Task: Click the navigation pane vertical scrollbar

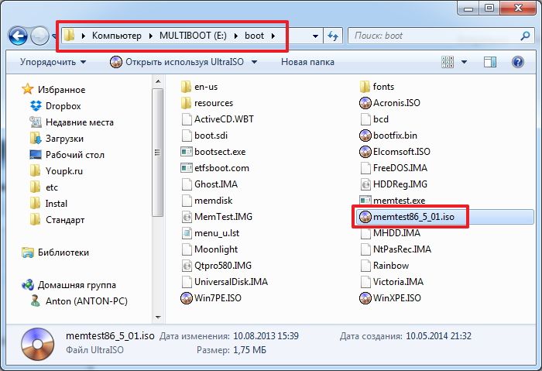Action: tap(158, 155)
